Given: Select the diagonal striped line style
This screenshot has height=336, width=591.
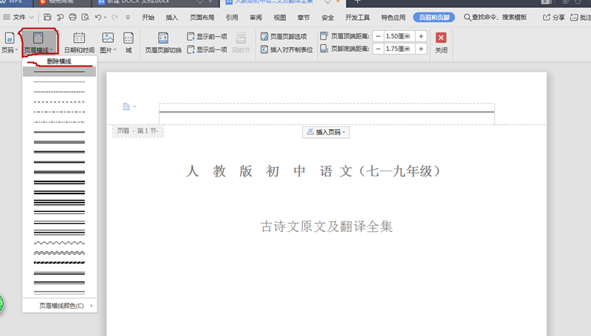Looking at the screenshot, I should [x=59, y=263].
